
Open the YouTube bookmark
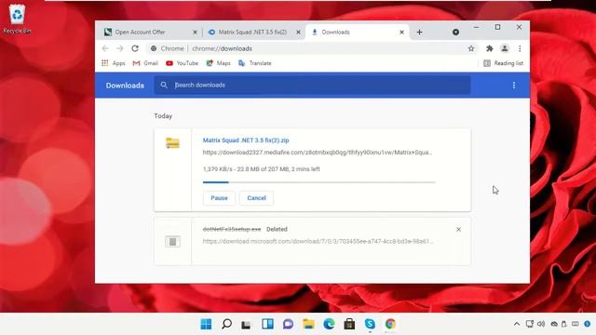(x=183, y=63)
